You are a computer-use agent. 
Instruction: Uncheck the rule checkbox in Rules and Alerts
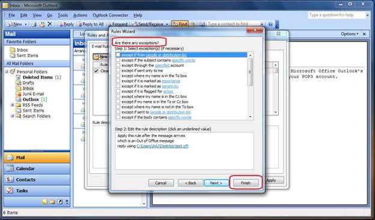[x=96, y=71]
